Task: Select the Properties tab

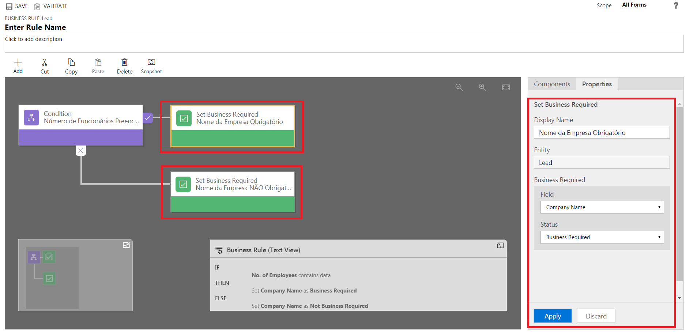Action: [597, 84]
